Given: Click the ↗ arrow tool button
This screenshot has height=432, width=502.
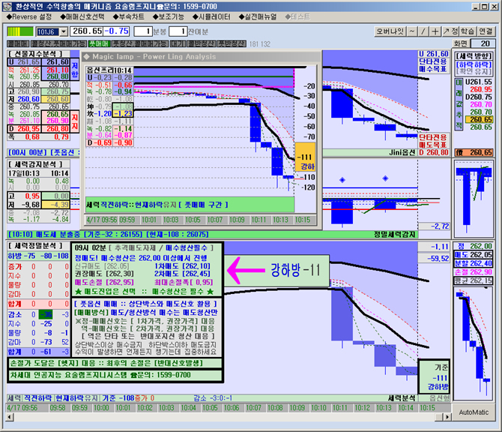Looking at the screenshot, I should [x=446, y=31].
